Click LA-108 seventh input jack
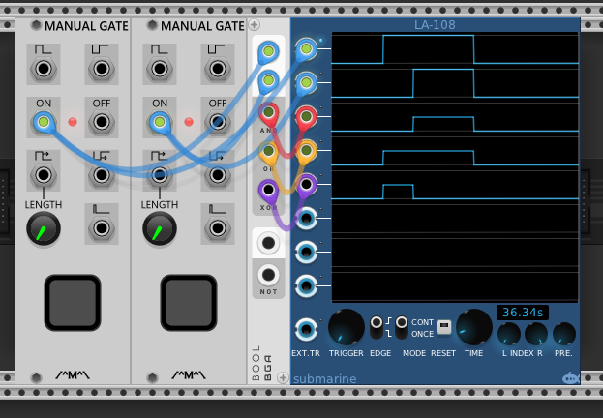This screenshot has width=603, height=418. (x=306, y=252)
